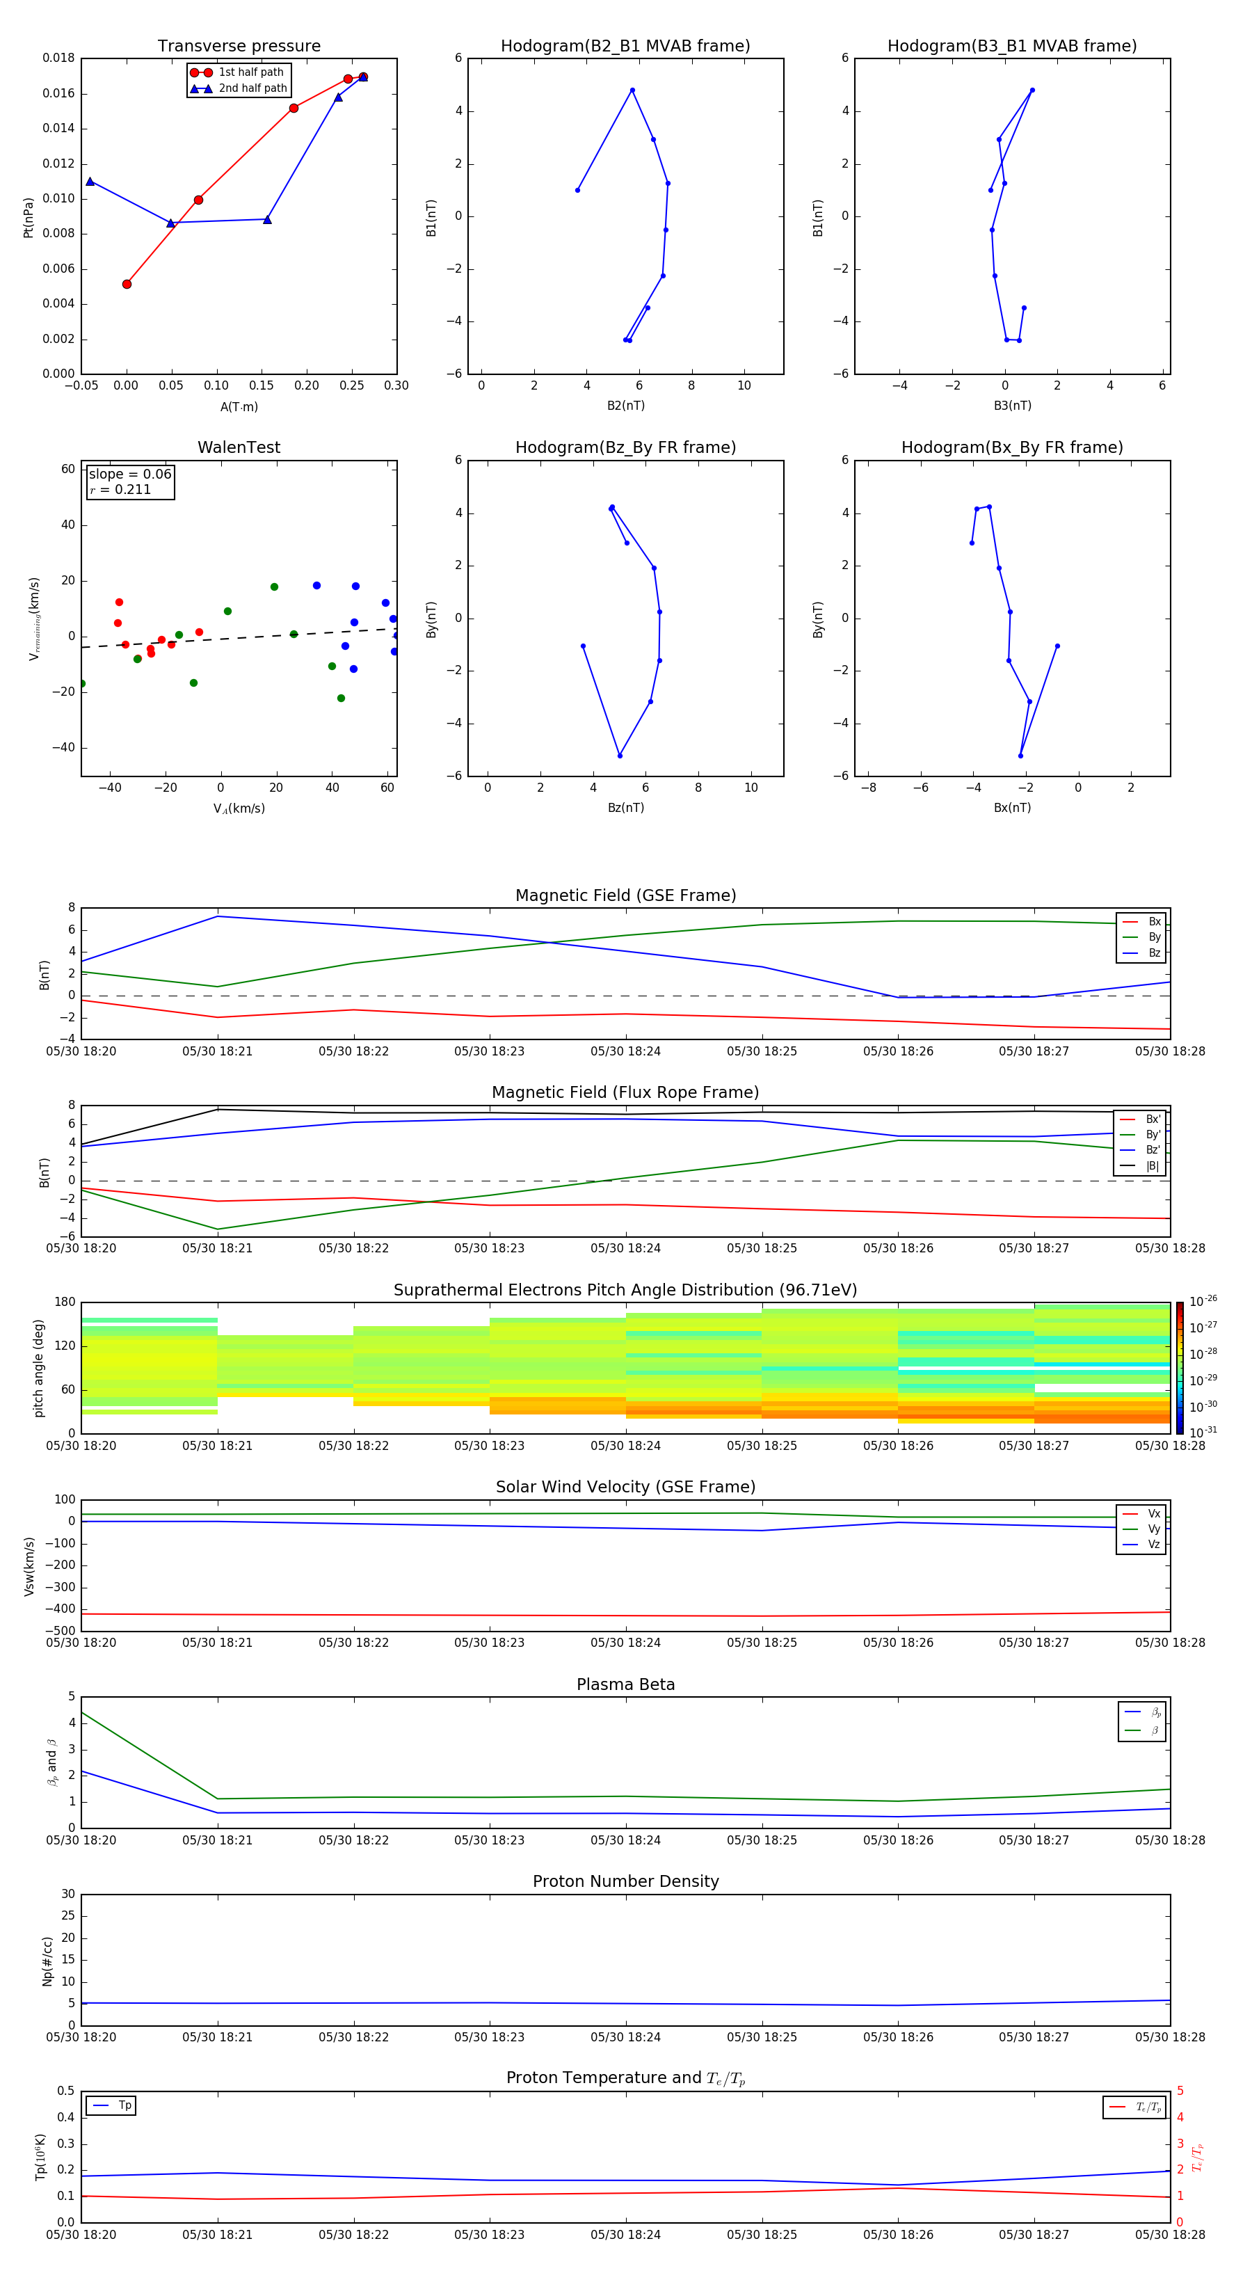This screenshot has height=2296, width=1252.
Task: Click 'Magnetic Field (Flux Rope Frame)' title
Action: pos(625,1093)
